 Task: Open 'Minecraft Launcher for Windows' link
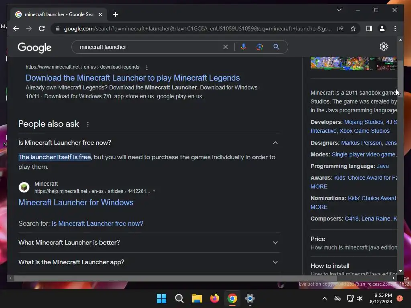click(x=76, y=203)
